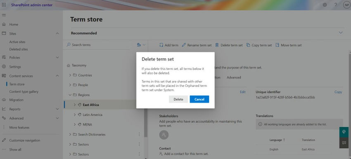Image resolution: width=351 pixels, height=159 pixels.
Task: Open the term store language dropdown
Action: click(x=141, y=45)
